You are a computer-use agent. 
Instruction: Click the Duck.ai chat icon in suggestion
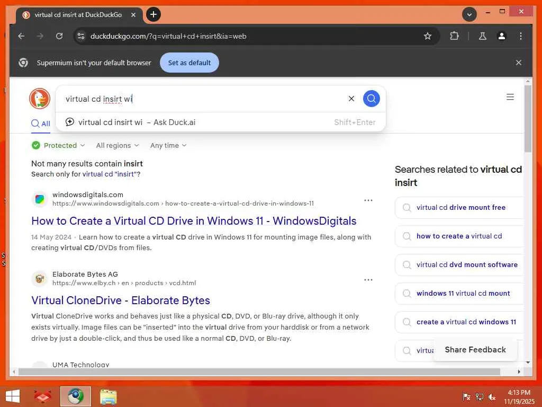point(70,122)
